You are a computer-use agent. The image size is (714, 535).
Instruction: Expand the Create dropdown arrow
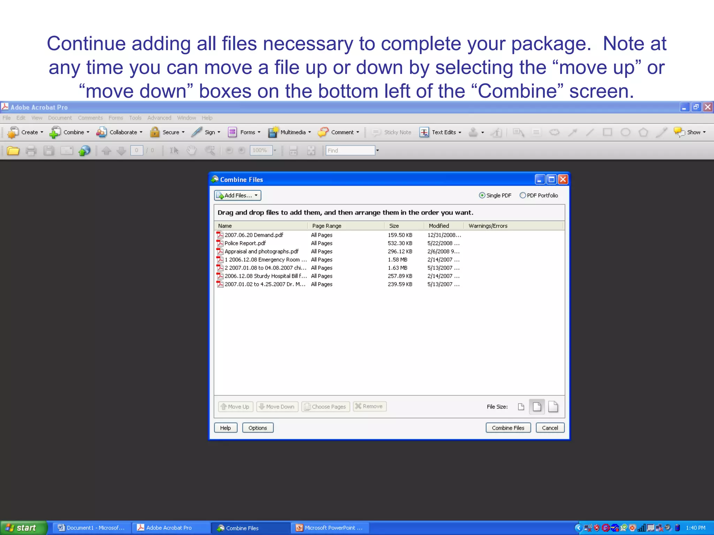42,132
